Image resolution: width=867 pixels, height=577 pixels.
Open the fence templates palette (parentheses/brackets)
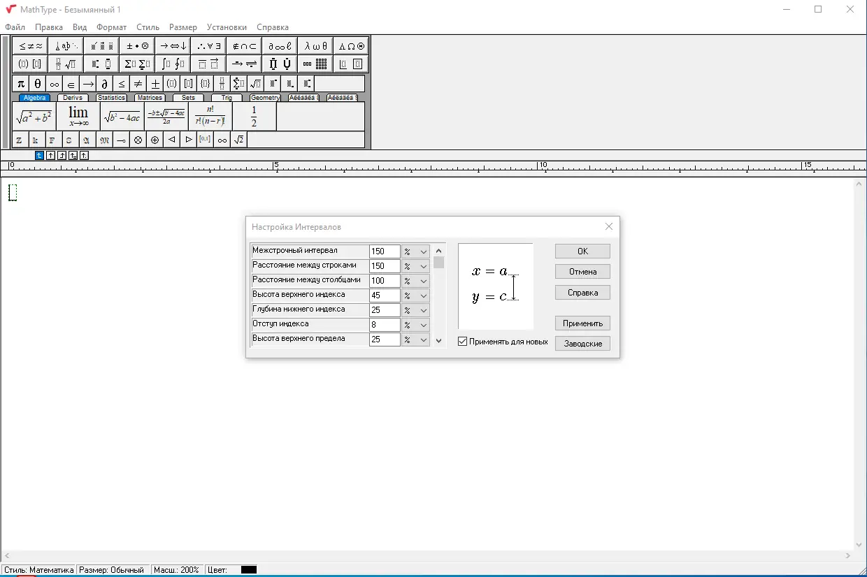pos(30,64)
